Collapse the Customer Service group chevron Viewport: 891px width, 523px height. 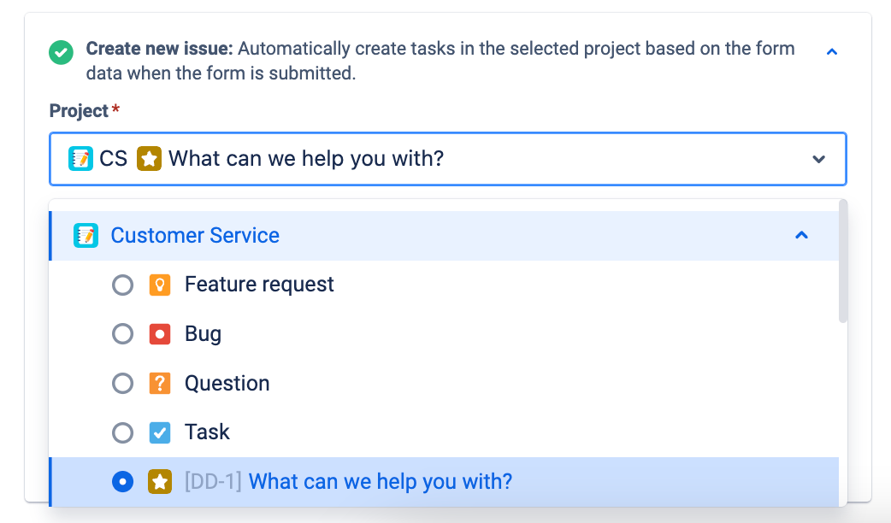point(801,235)
